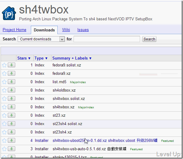Image resolution: width=183 pixels, height=159 pixels.
Task: Go to the Project Home tab
Action: (15, 30)
